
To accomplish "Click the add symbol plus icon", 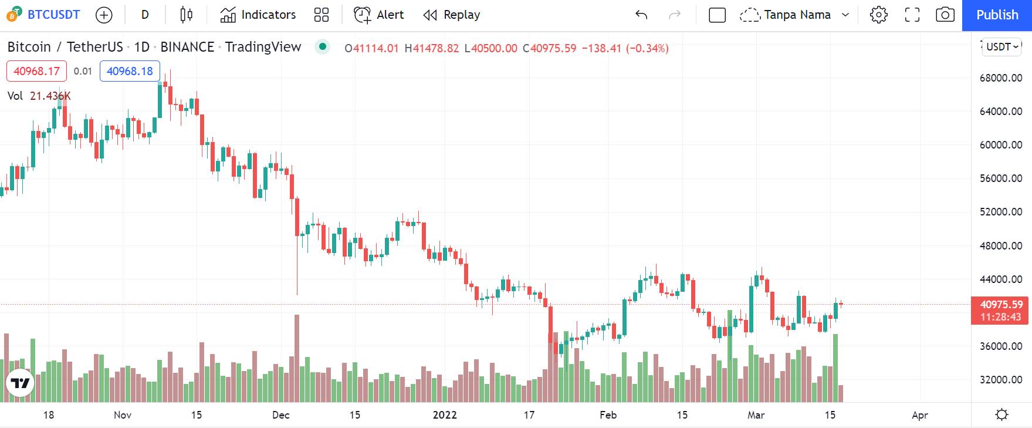I will click(104, 15).
